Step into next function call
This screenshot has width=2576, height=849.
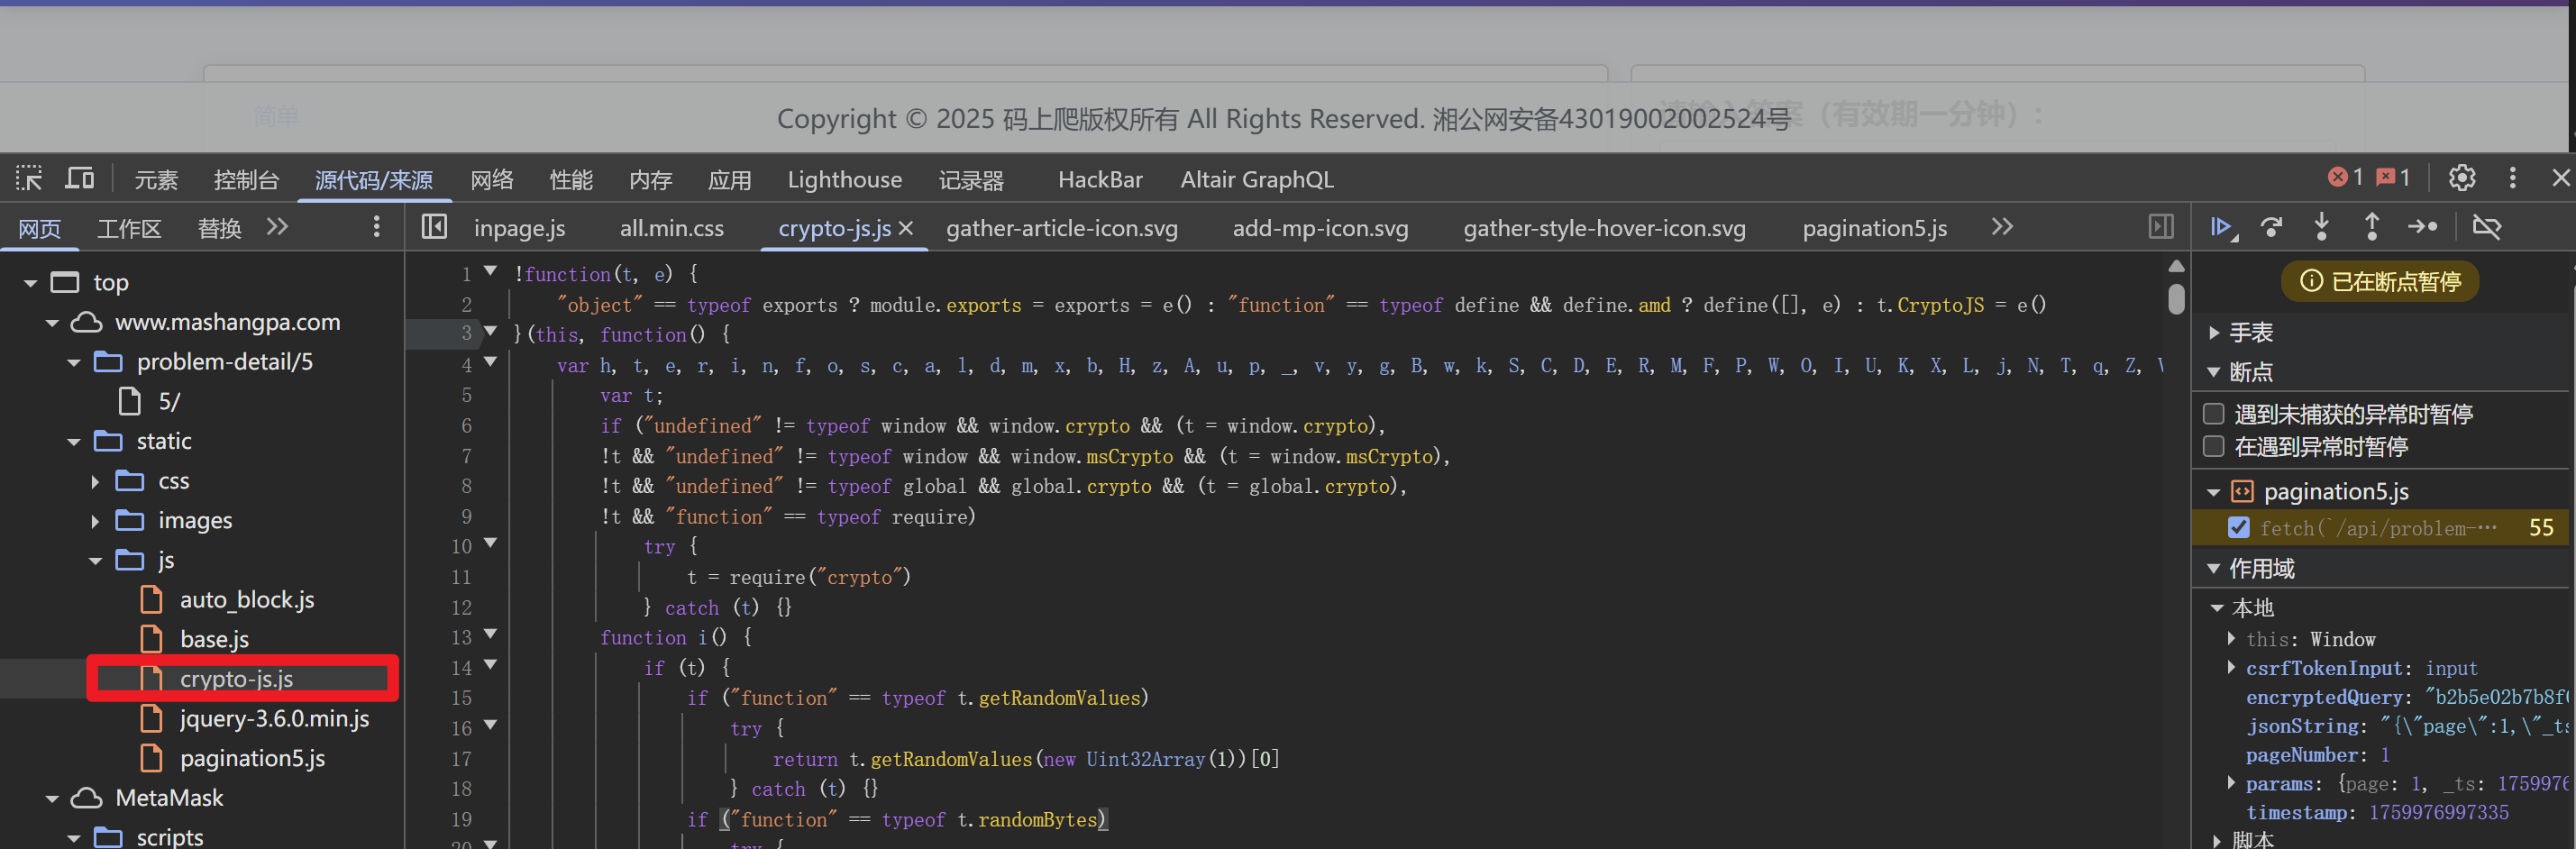(x=2322, y=228)
